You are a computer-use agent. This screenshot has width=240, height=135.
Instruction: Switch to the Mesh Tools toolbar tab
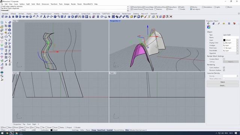116,13
